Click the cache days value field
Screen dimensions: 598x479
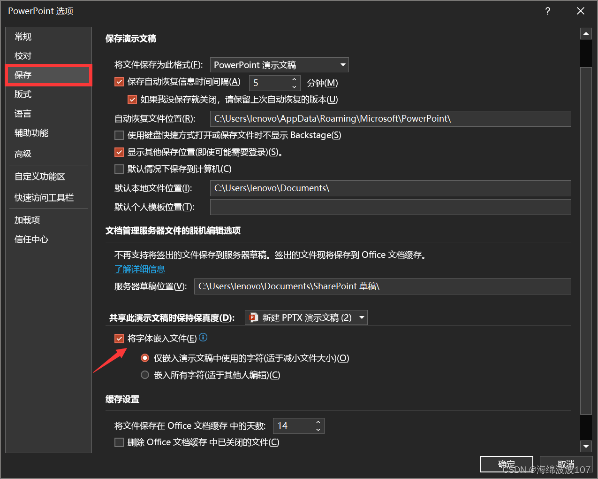tap(293, 425)
